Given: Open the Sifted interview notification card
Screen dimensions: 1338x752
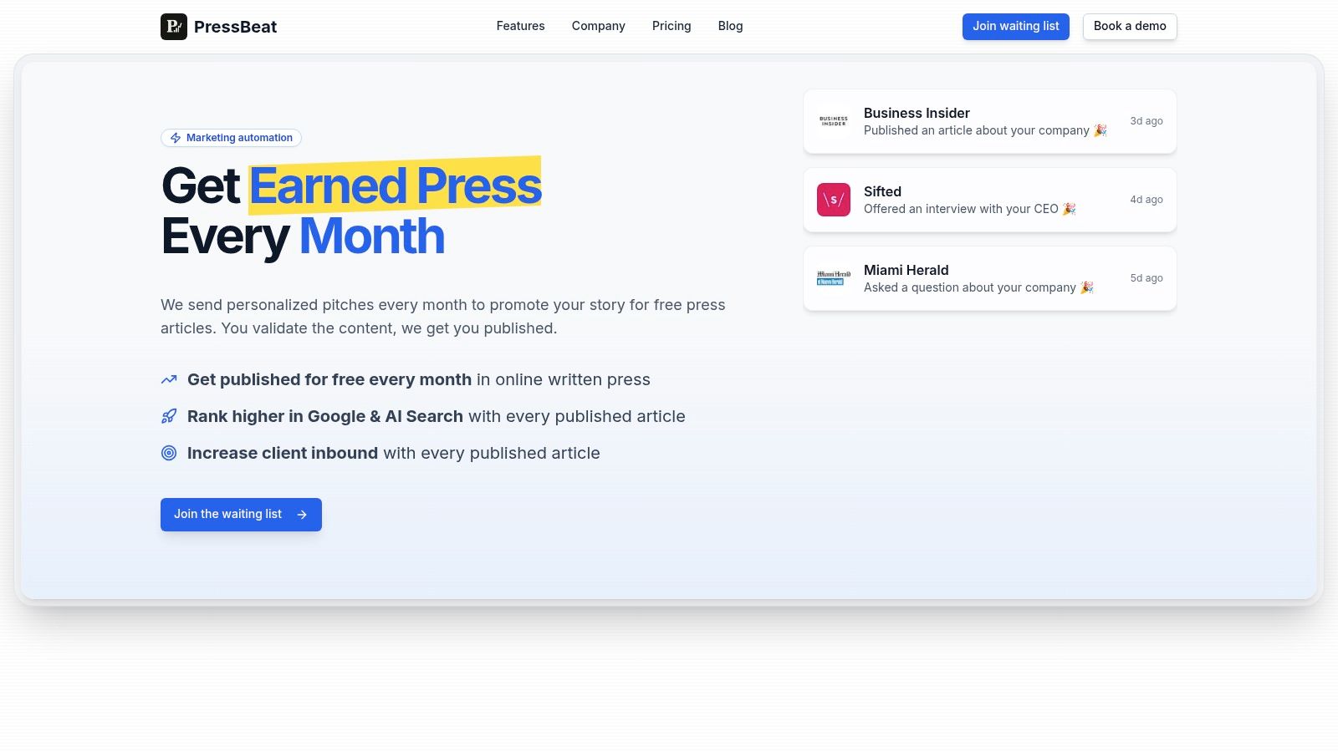Looking at the screenshot, I should pyautogui.click(x=989, y=200).
